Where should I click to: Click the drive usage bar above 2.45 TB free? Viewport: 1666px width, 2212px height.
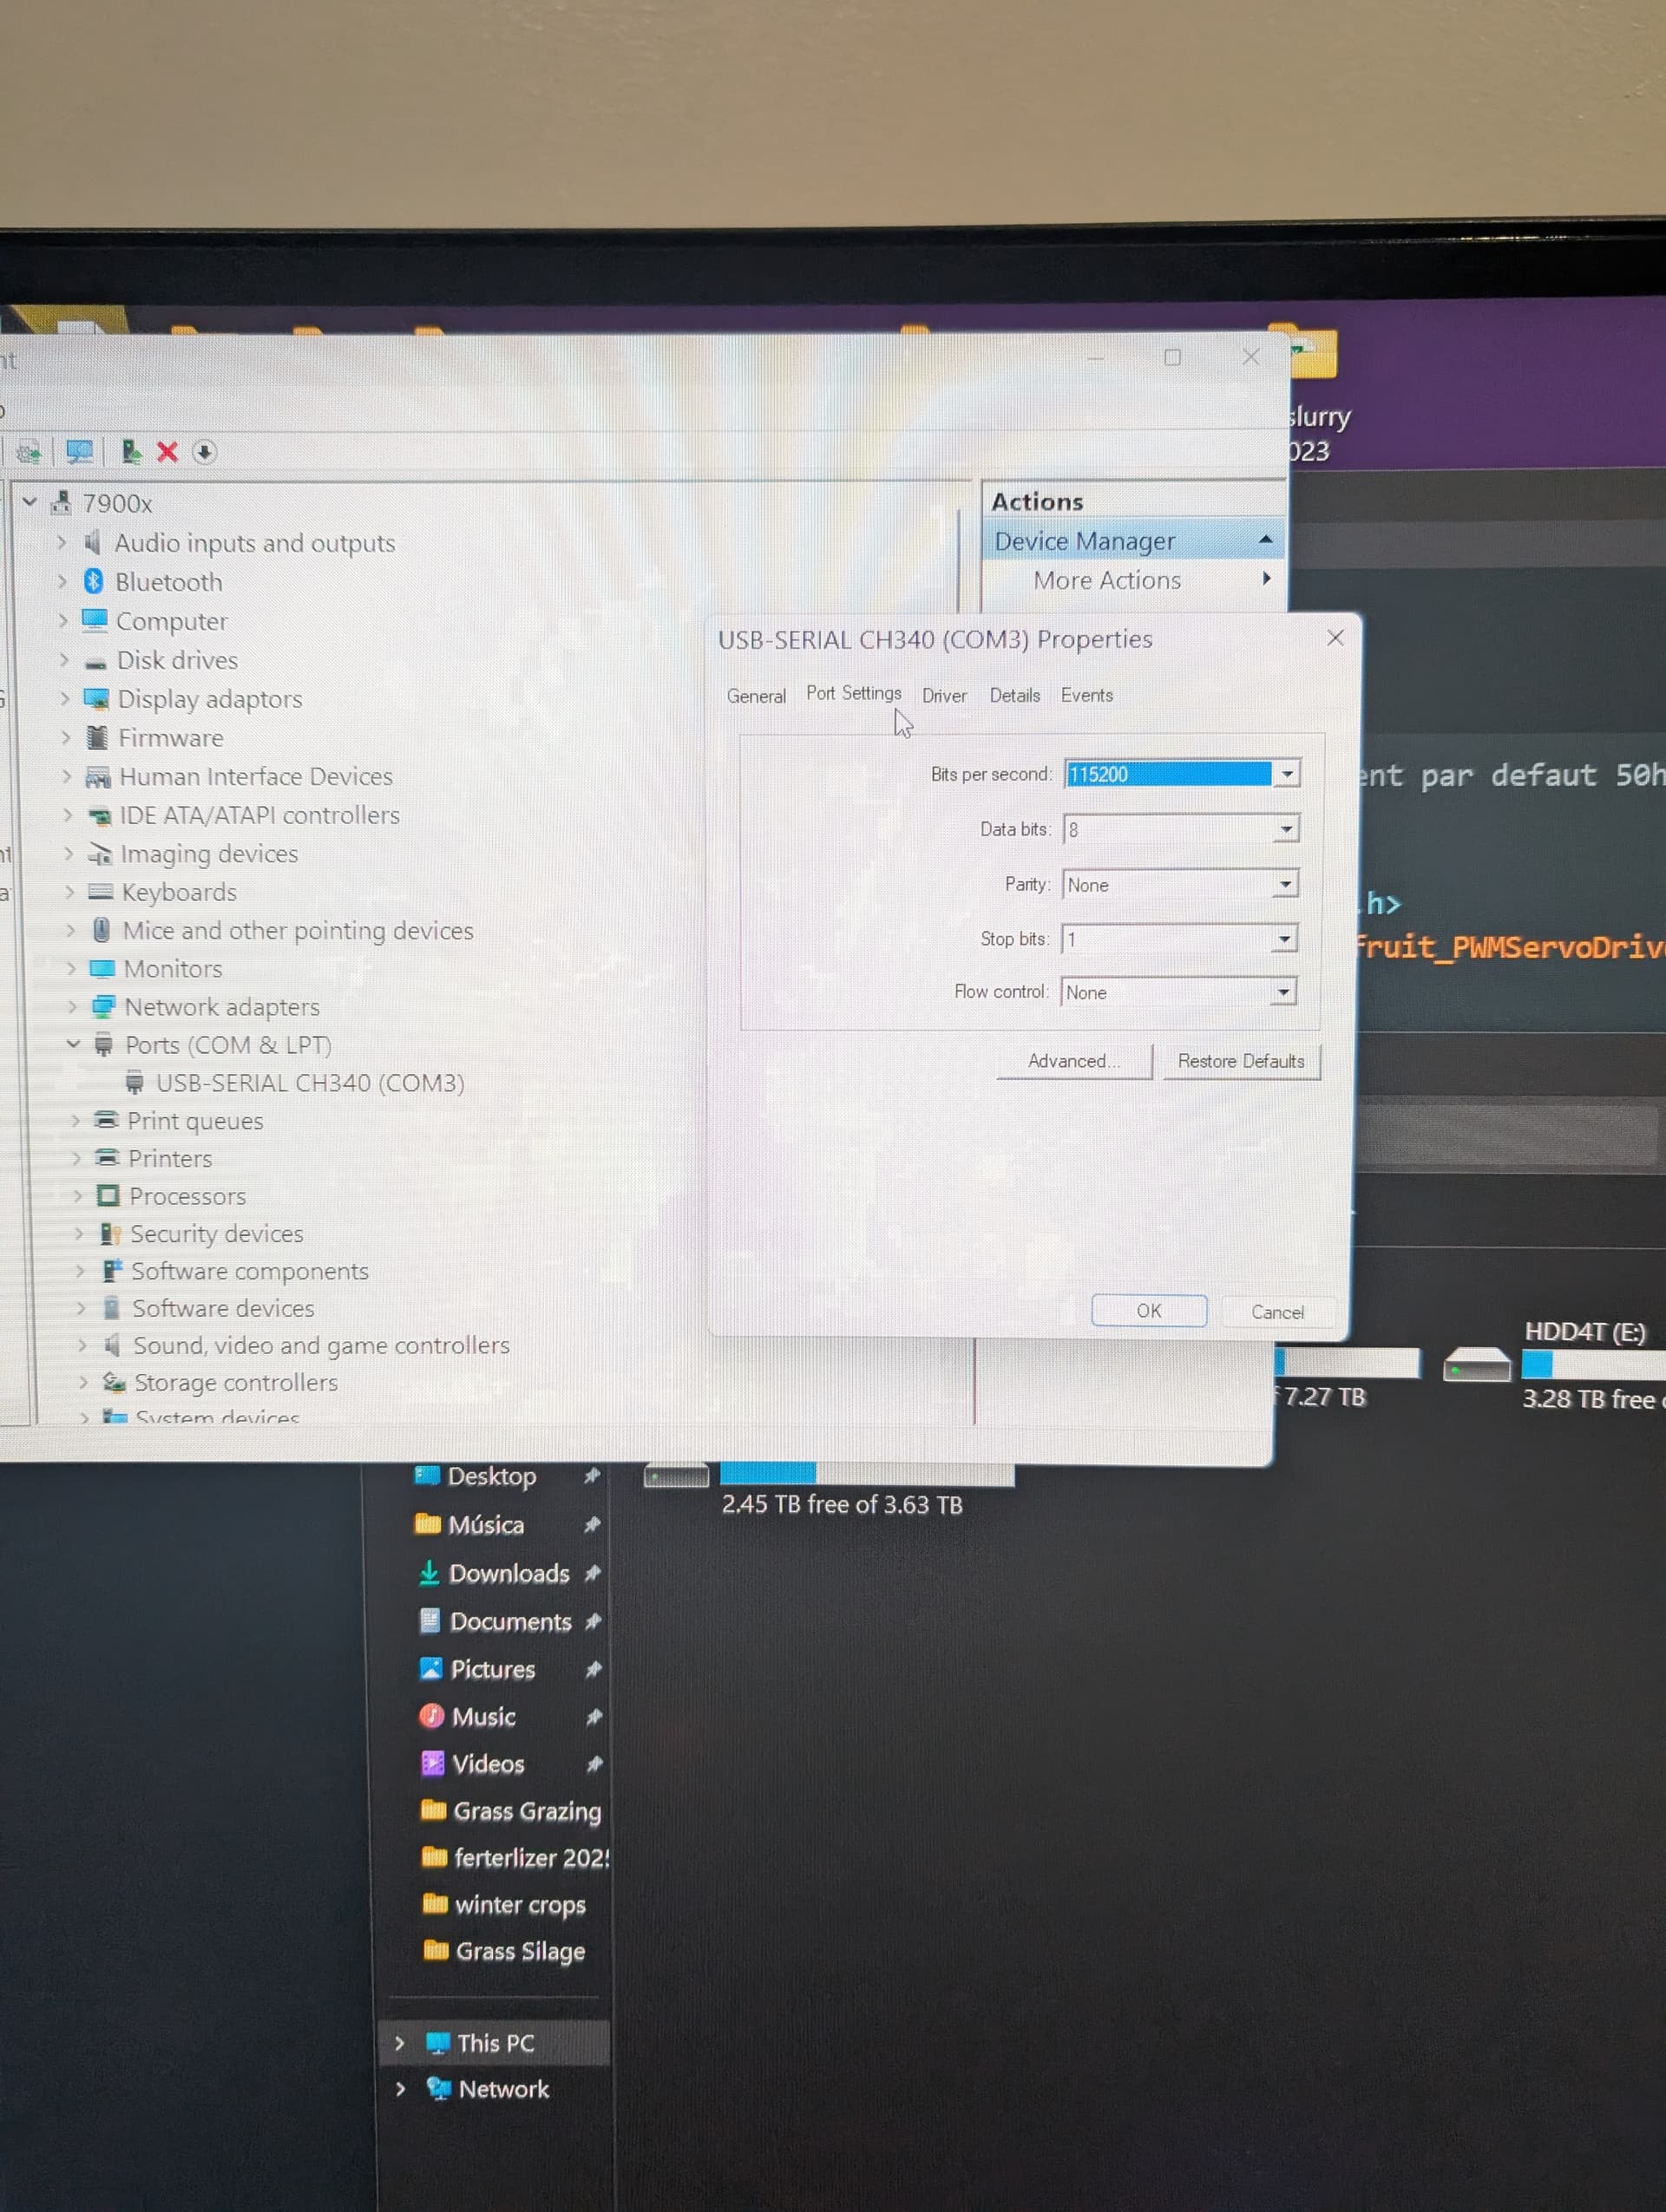tap(866, 1473)
